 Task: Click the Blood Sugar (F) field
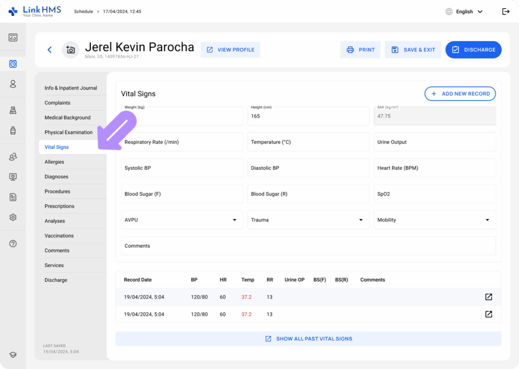click(x=182, y=194)
